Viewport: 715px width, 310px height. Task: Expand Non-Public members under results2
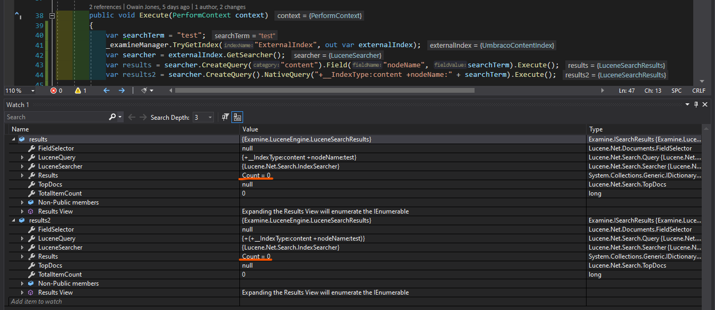click(x=22, y=284)
